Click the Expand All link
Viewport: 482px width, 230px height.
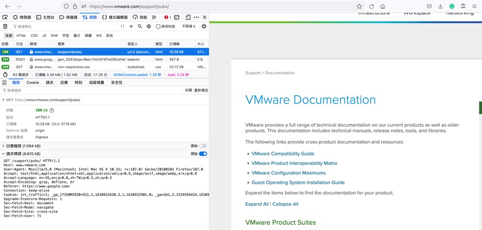256,204
